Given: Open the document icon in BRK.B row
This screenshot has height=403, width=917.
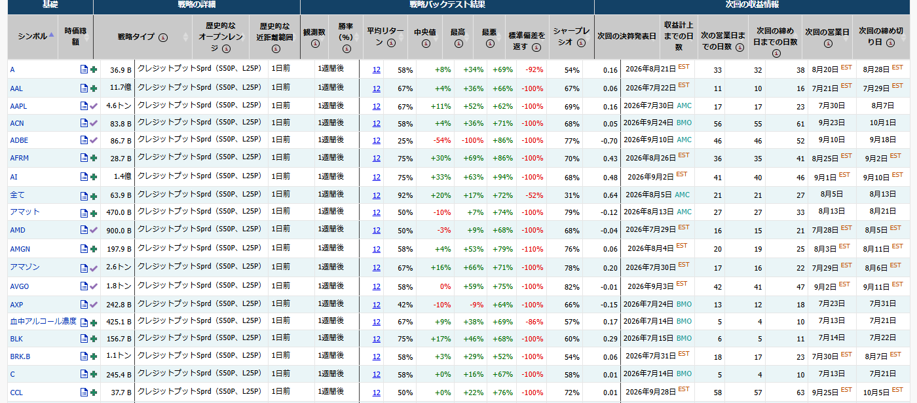Looking at the screenshot, I should click(x=84, y=357).
